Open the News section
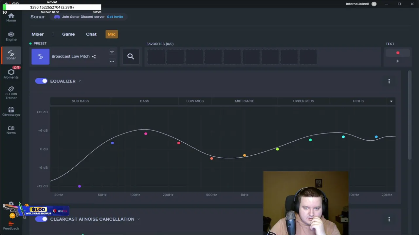The height and width of the screenshot is (235, 419). coord(11,130)
